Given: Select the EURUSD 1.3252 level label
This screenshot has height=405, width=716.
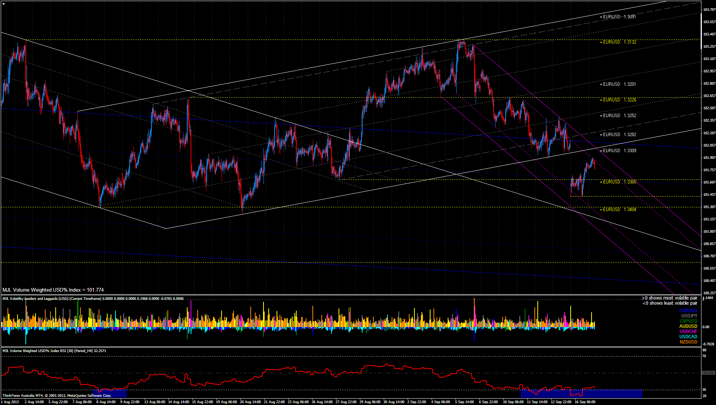Looking at the screenshot, I should [618, 116].
